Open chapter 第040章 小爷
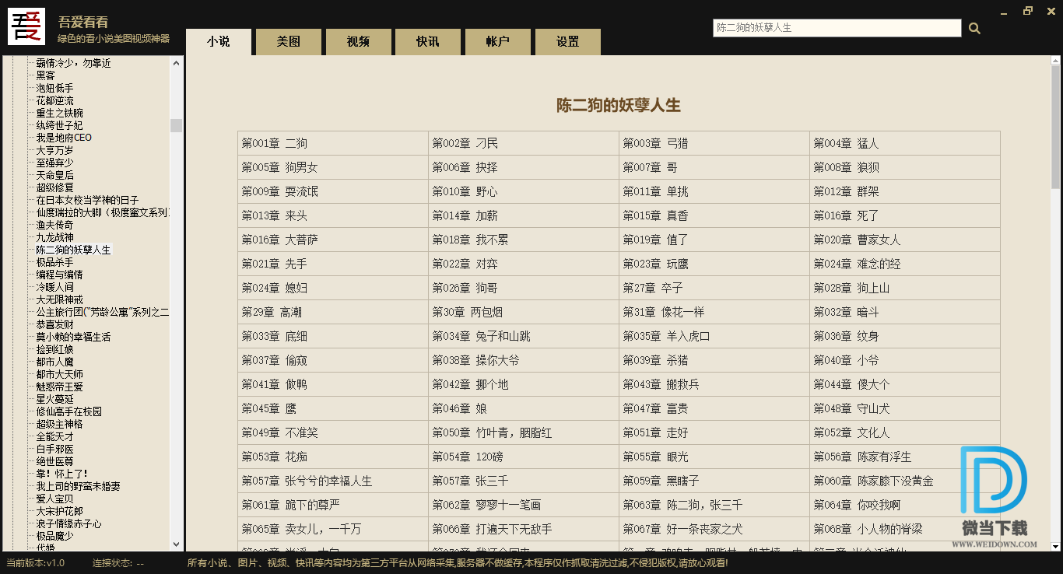The height and width of the screenshot is (574, 1063). (846, 360)
